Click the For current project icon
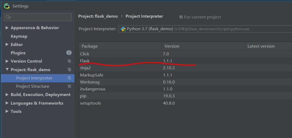 coord(181,17)
